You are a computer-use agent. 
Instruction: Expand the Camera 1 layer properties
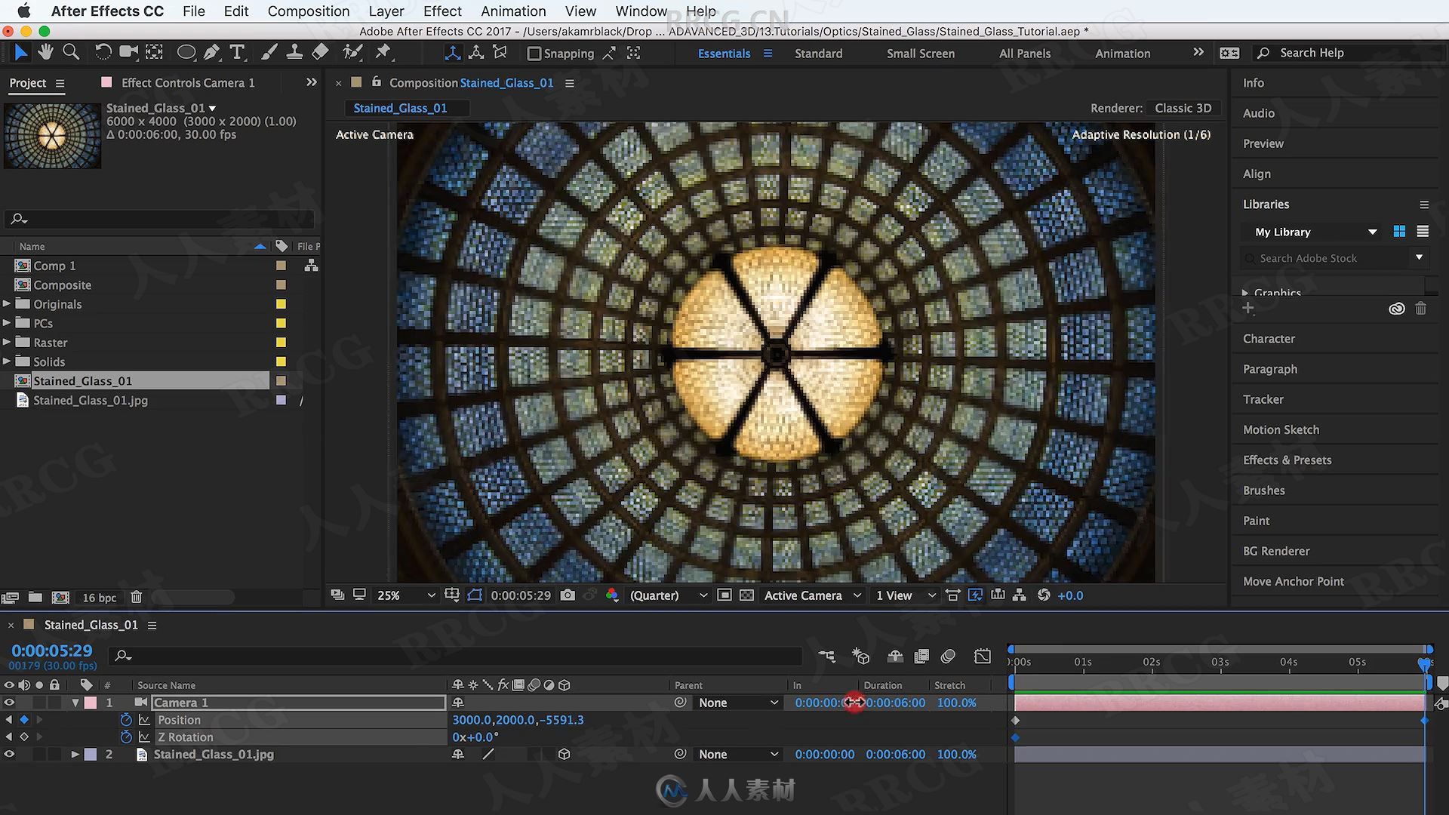(75, 703)
